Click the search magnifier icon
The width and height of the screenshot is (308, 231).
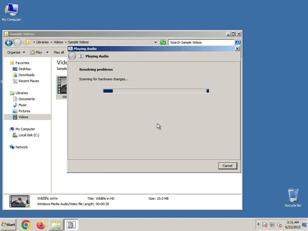tap(238, 42)
